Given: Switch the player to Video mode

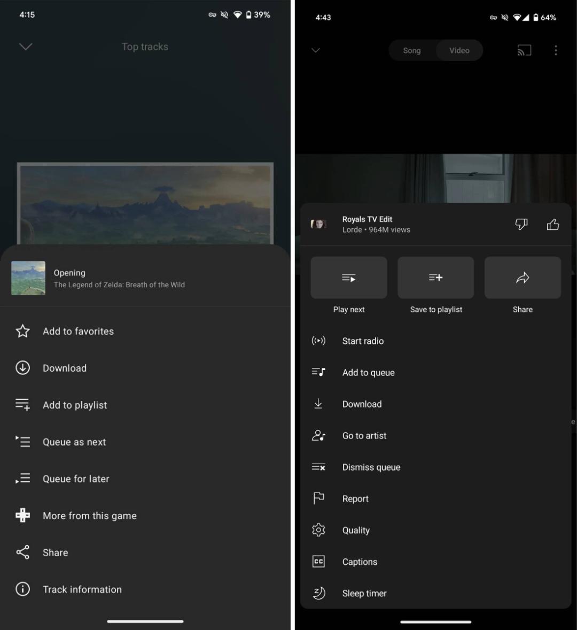Looking at the screenshot, I should (459, 50).
